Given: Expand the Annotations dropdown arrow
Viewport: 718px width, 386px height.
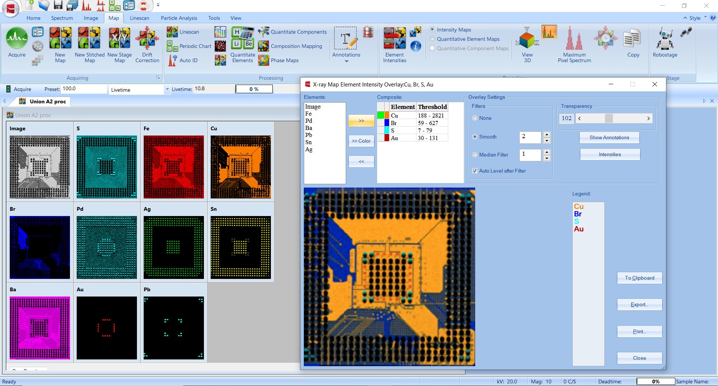Looking at the screenshot, I should (346, 61).
